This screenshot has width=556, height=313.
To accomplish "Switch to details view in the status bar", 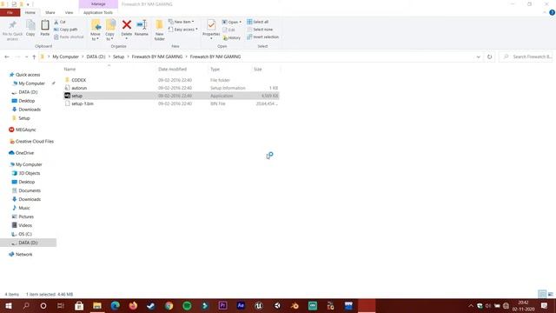I will point(542,294).
